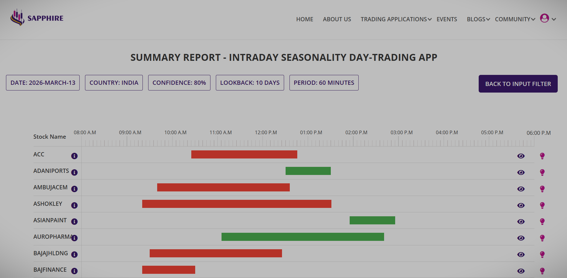567x278 pixels.
Task: Click the lightbulb icon for BAJFINANCE
Action: point(542,271)
